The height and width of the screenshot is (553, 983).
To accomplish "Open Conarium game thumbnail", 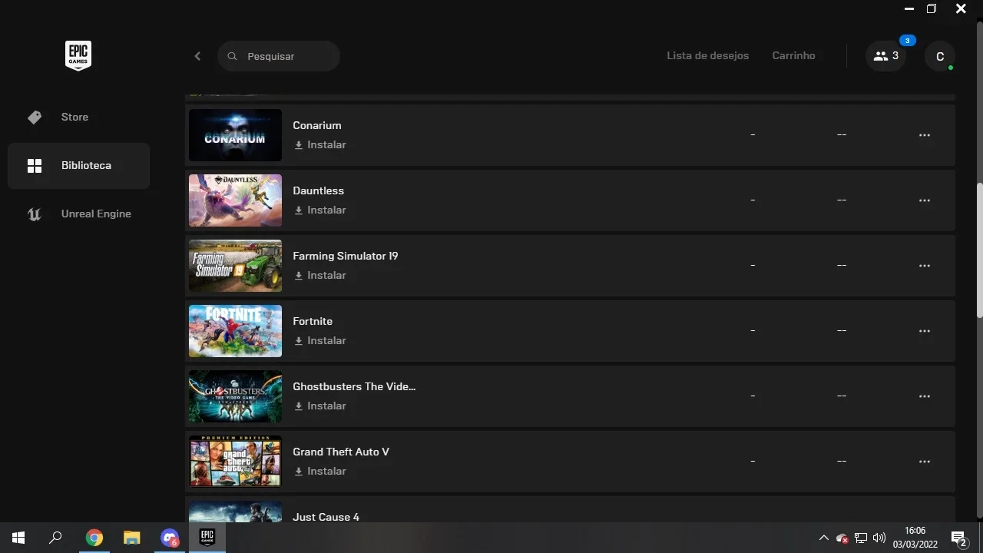I will coord(235,135).
